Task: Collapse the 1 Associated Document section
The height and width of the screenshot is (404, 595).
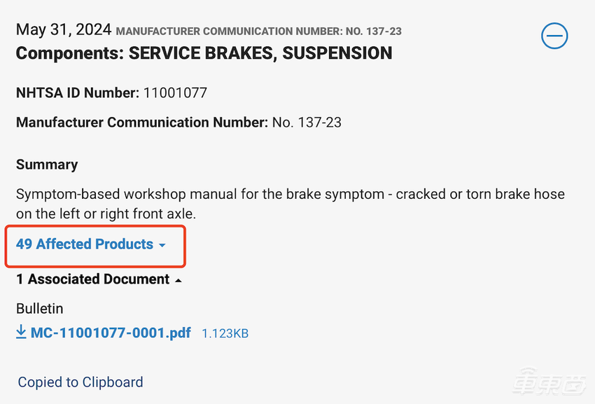Action: 92,279
